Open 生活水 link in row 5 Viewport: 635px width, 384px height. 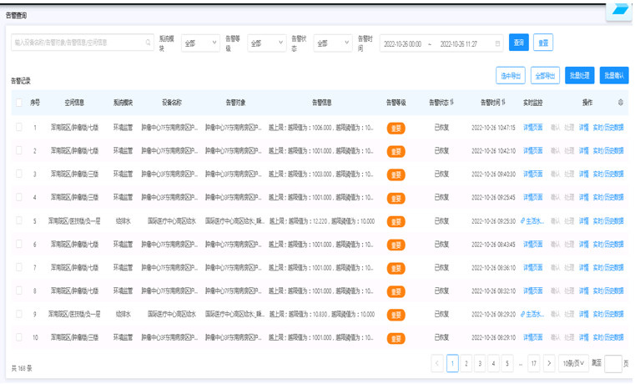532,221
